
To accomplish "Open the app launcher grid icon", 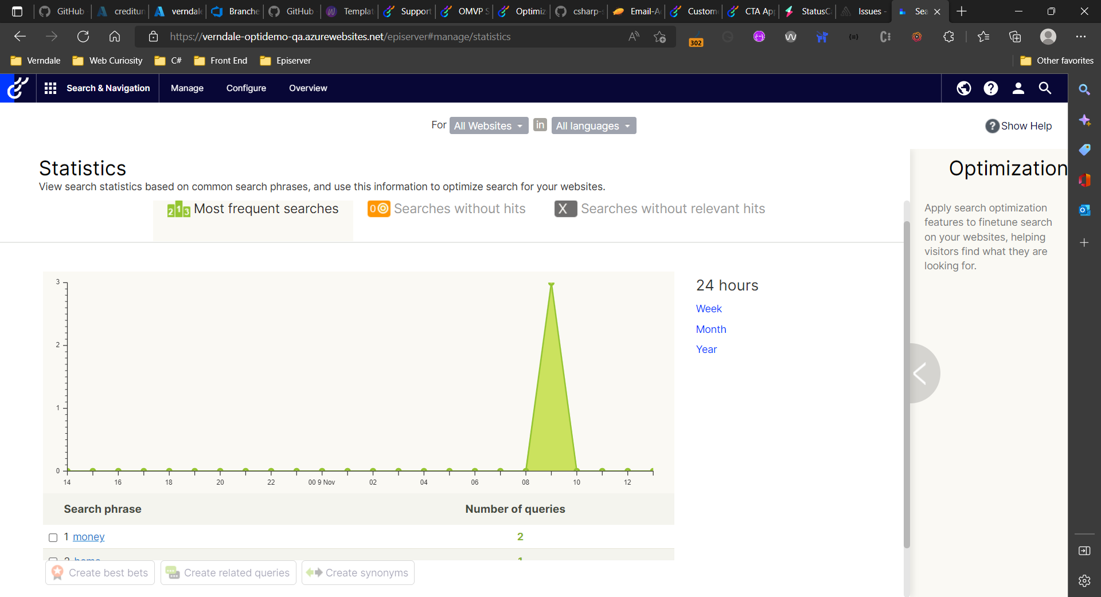I will click(50, 88).
